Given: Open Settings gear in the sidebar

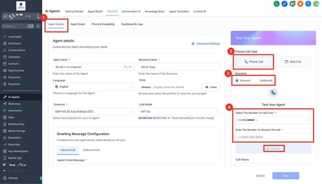Looking at the screenshot, I should [x=5, y=178].
